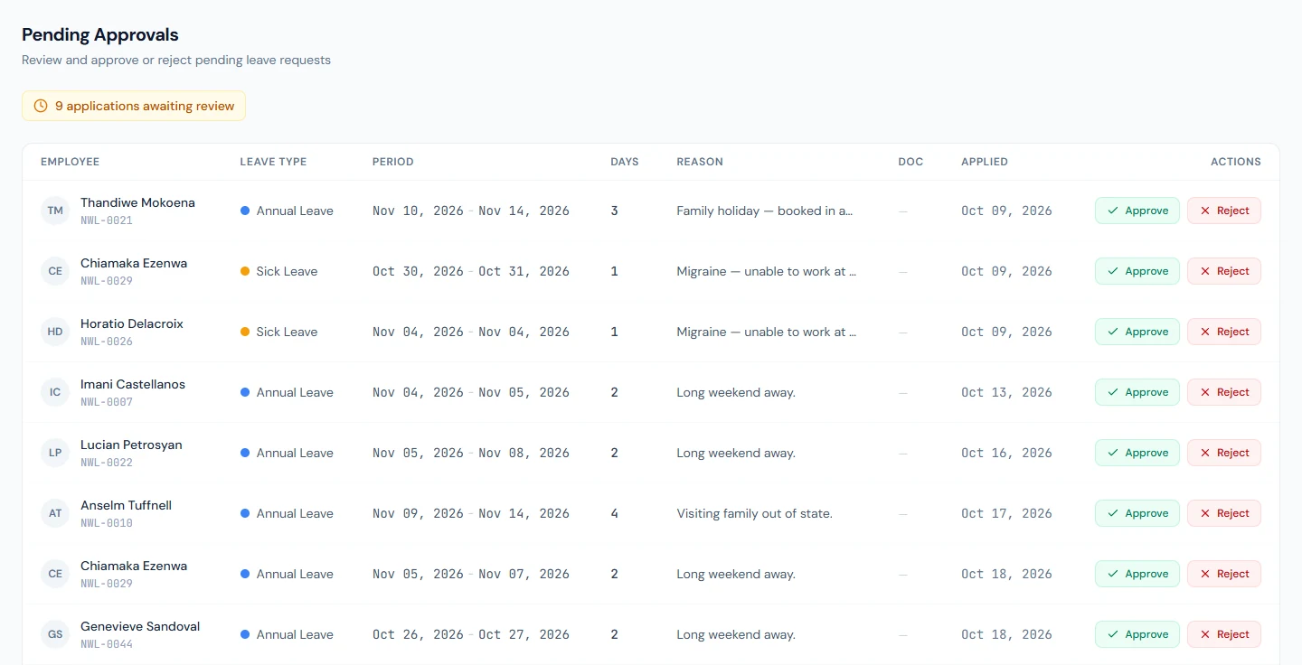This screenshot has height=665, width=1302.
Task: Click the 'Family holiday — booked in a…' reason
Action: [x=765, y=211]
